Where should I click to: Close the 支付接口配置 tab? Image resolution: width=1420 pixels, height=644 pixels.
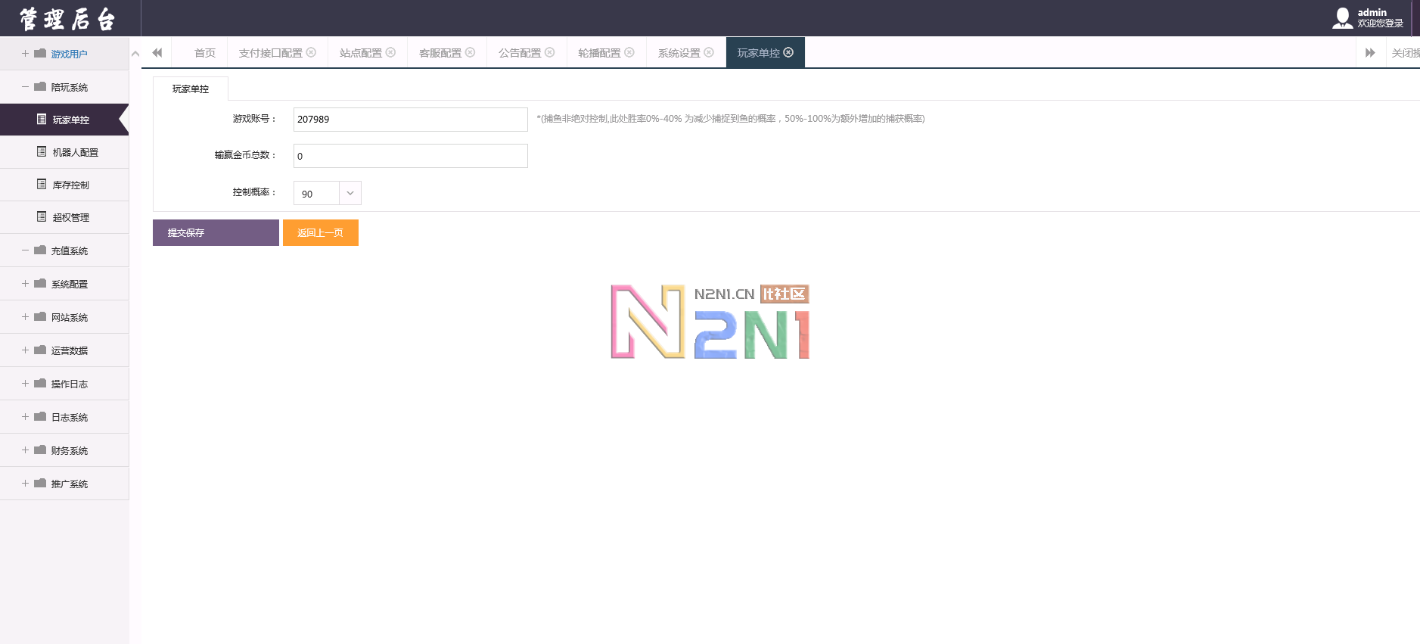click(311, 52)
